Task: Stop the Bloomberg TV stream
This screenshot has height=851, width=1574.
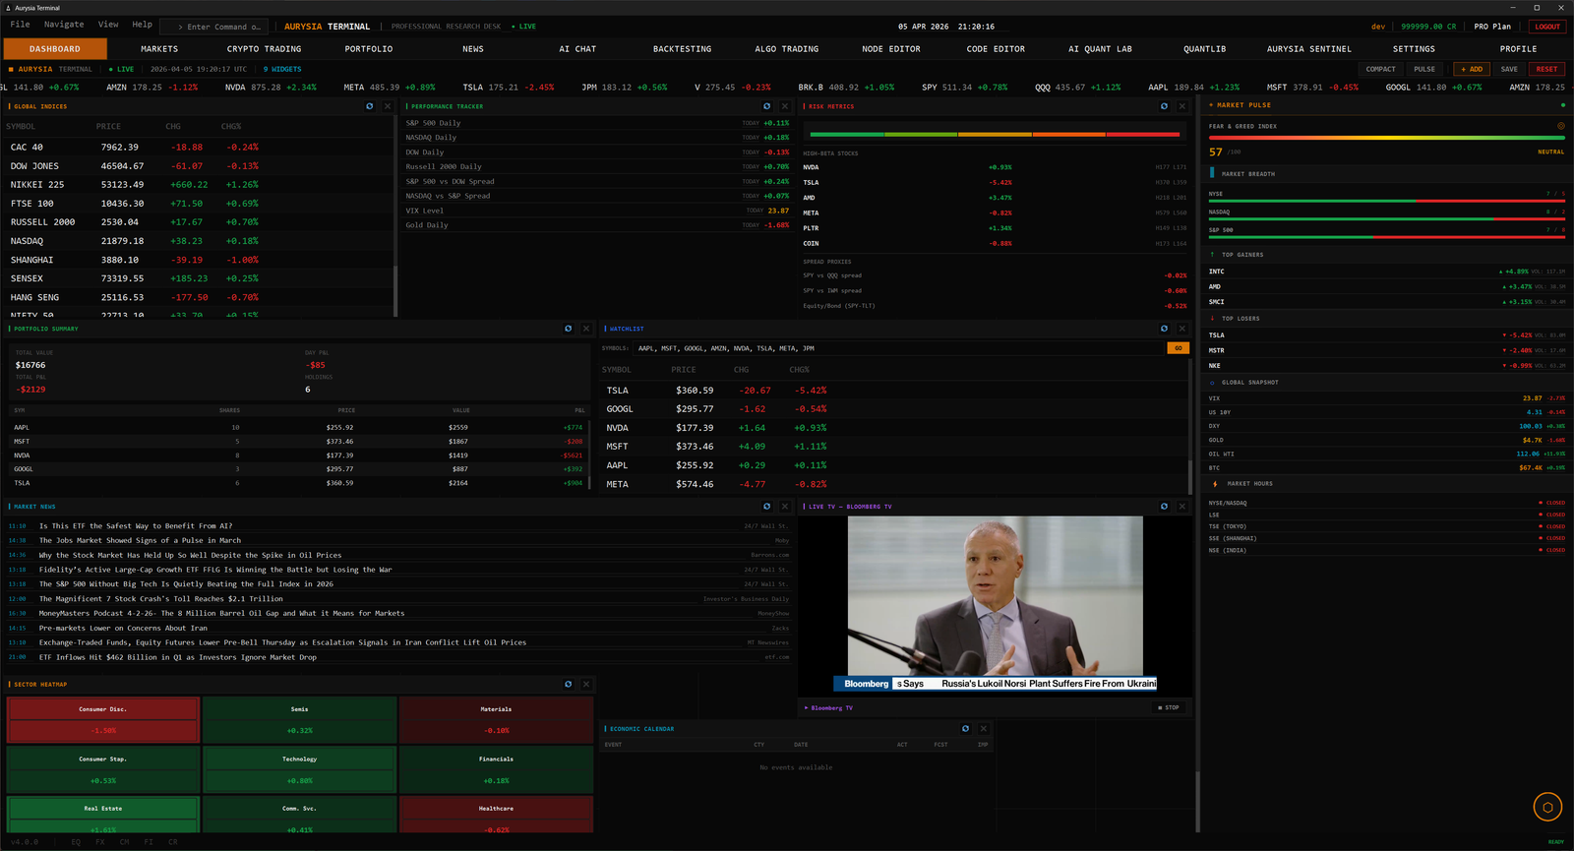Action: [1169, 707]
